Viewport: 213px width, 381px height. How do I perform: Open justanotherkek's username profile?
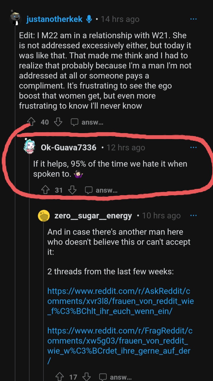[x=55, y=19]
